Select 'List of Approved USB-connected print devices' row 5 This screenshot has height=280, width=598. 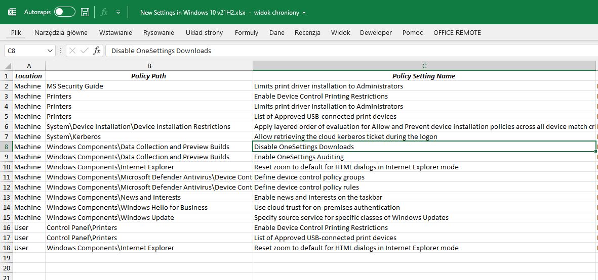pos(424,116)
